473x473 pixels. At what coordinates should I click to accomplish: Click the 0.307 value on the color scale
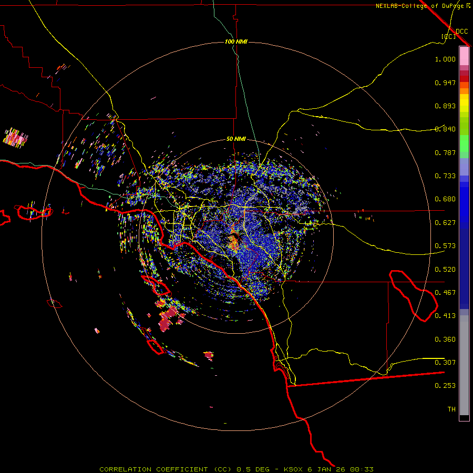(x=445, y=363)
